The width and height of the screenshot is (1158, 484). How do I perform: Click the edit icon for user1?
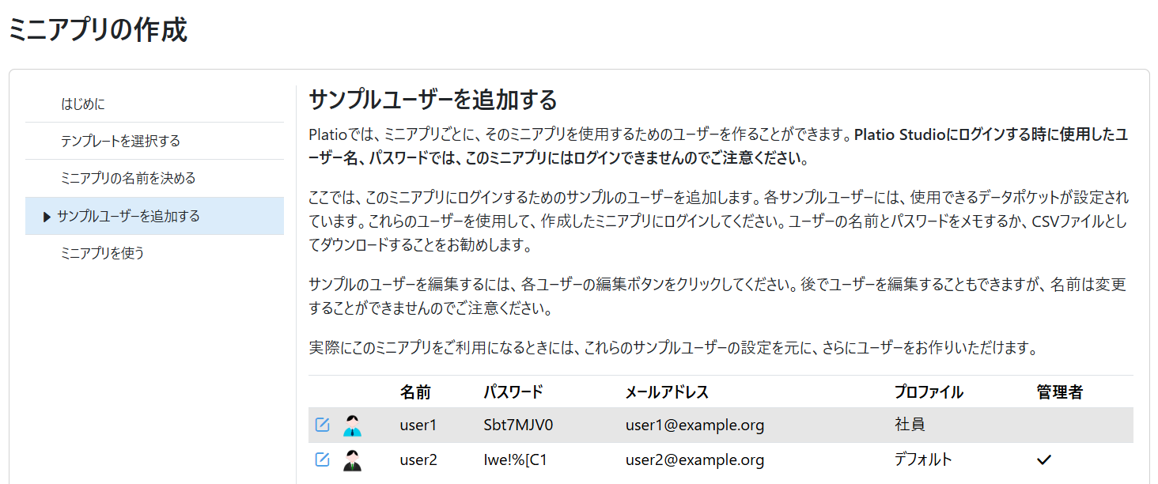(322, 425)
